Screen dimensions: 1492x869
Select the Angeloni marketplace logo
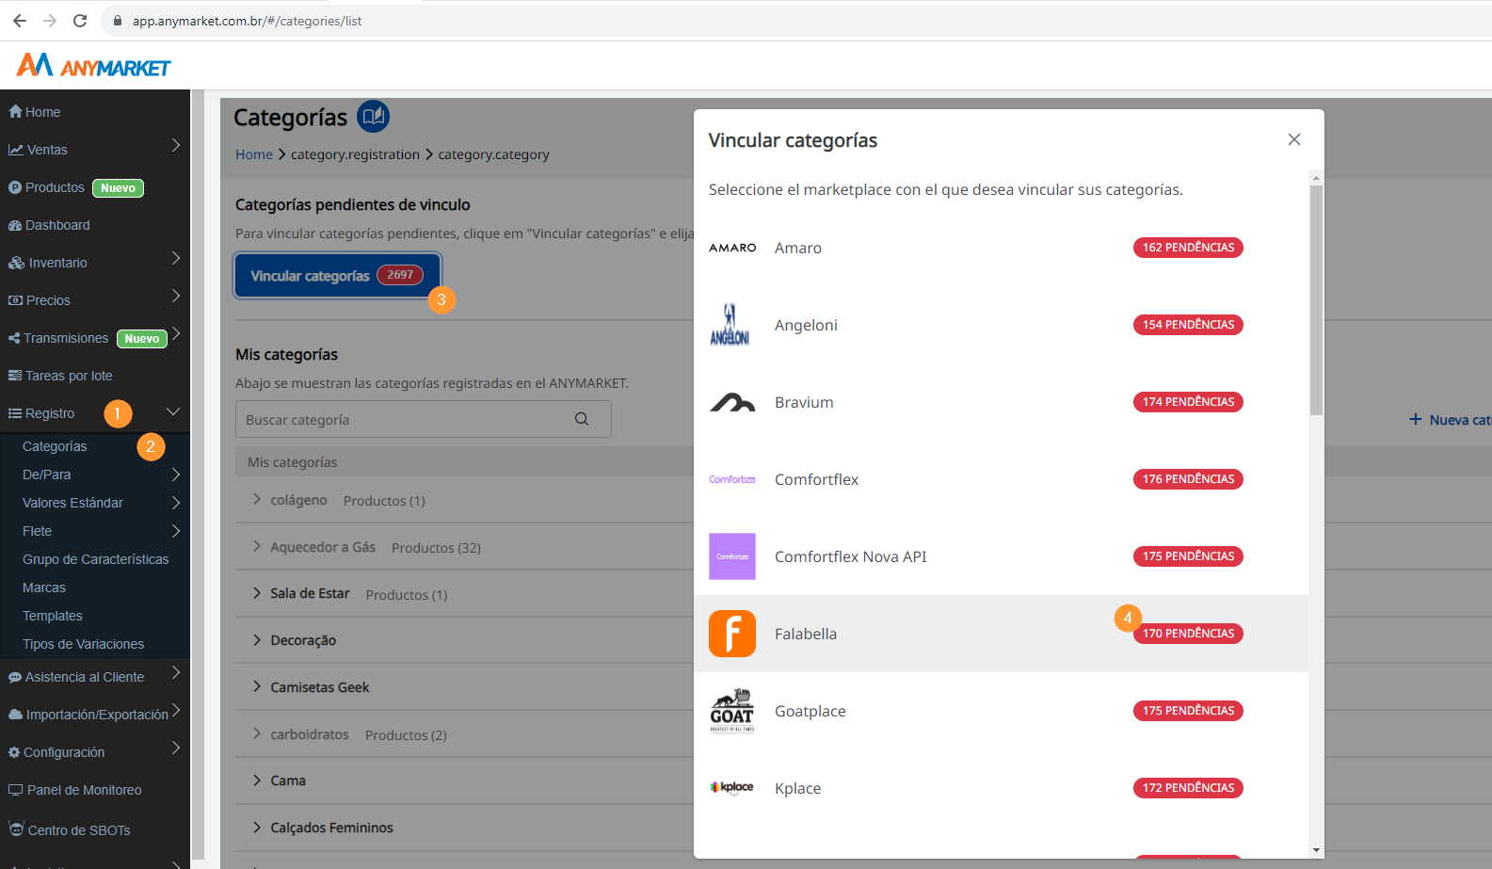730,325
